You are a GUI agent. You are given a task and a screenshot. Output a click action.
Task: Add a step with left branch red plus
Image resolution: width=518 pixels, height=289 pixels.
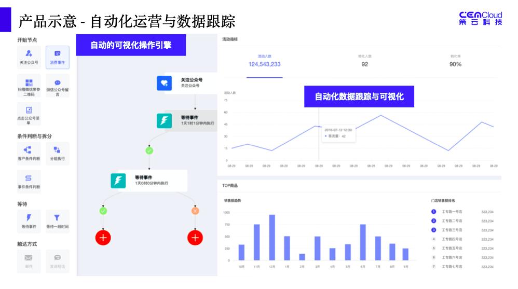[103, 238]
